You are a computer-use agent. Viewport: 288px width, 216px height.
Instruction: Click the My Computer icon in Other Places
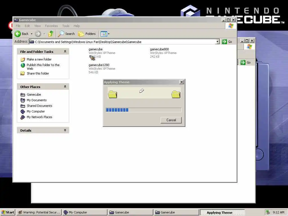point(23,111)
